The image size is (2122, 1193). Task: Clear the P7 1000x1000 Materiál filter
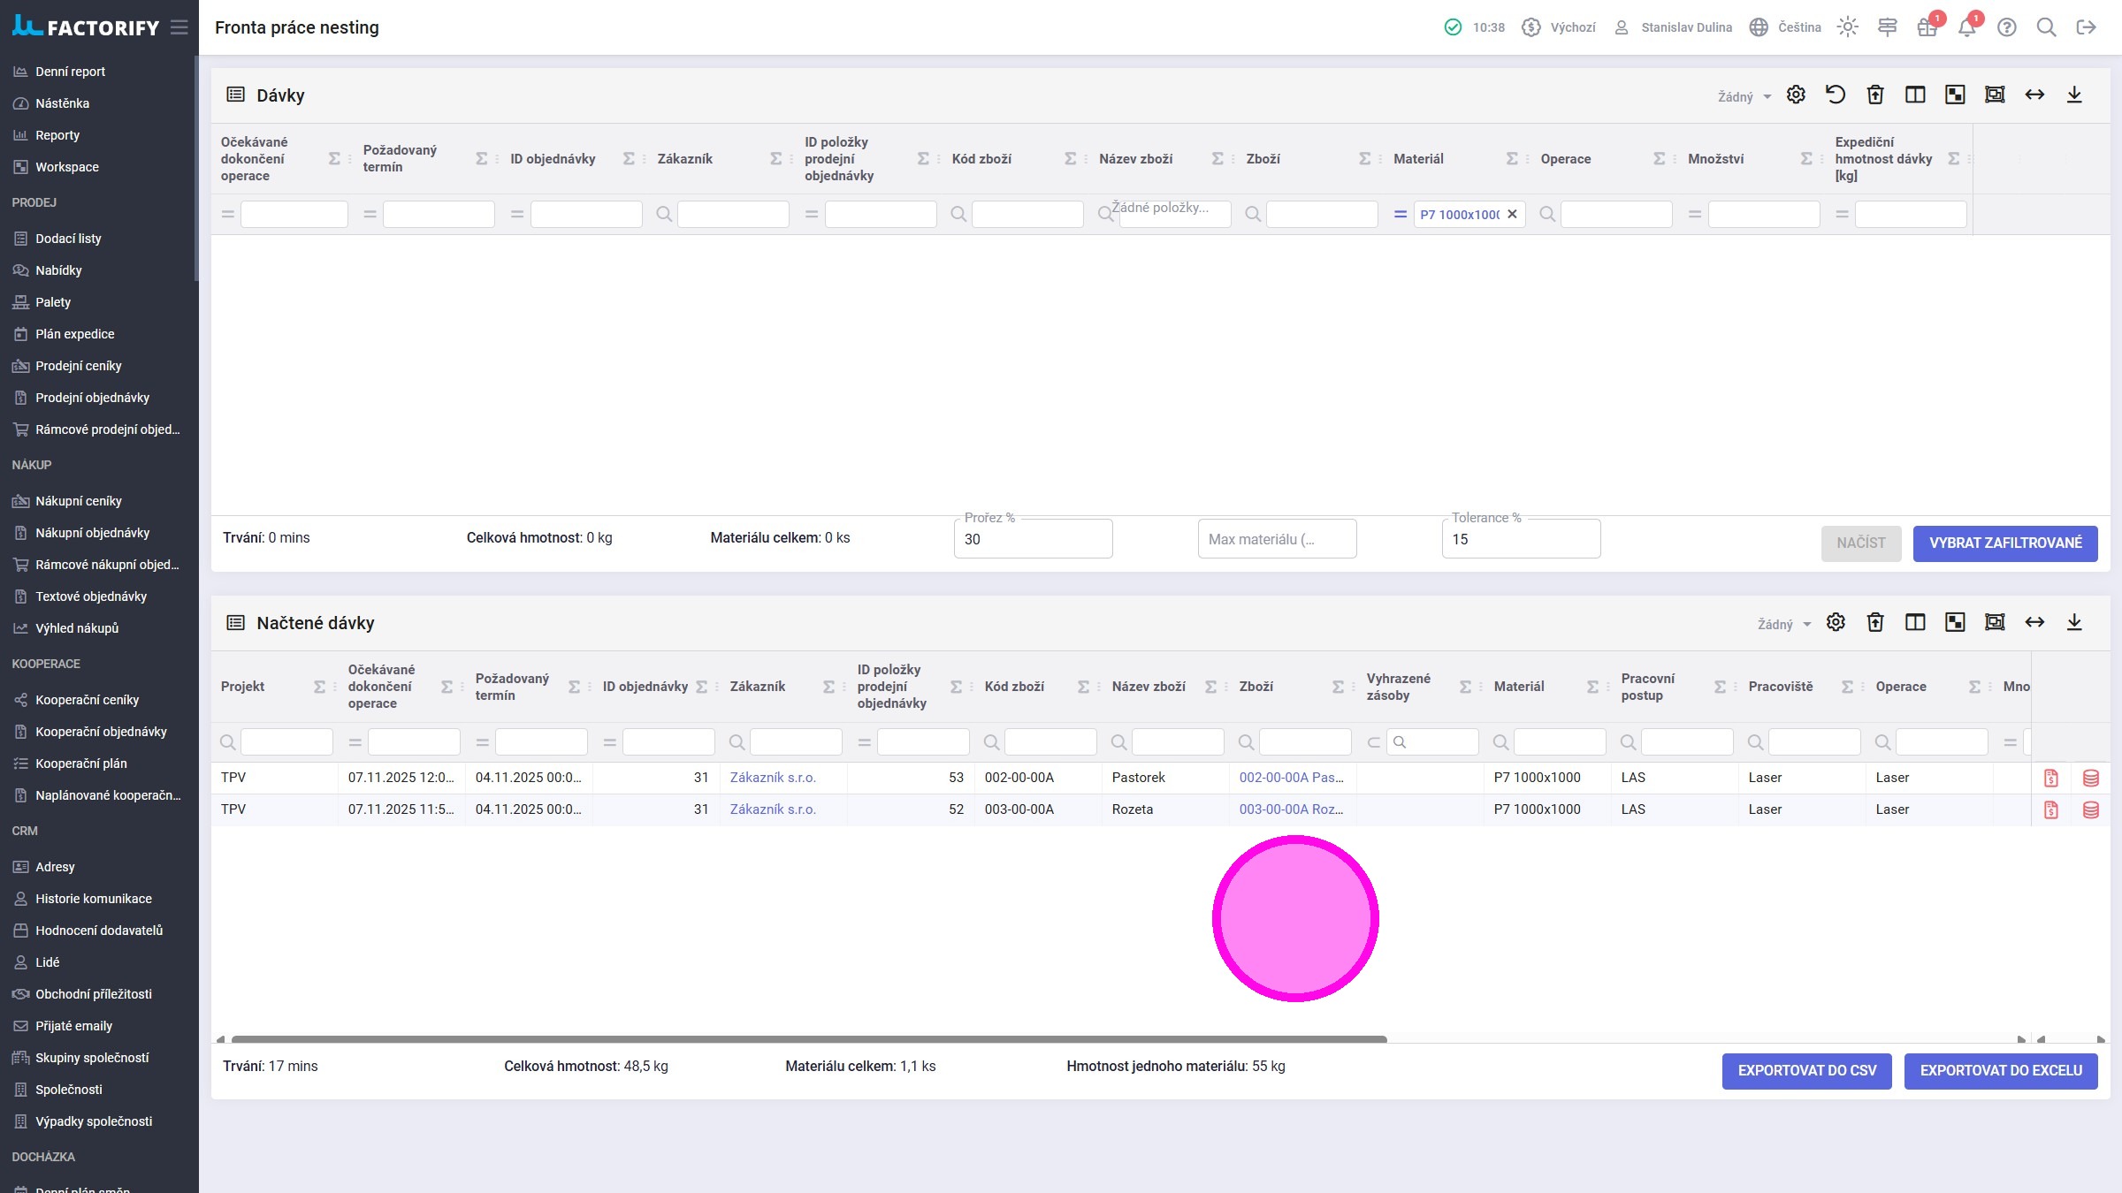(x=1512, y=214)
